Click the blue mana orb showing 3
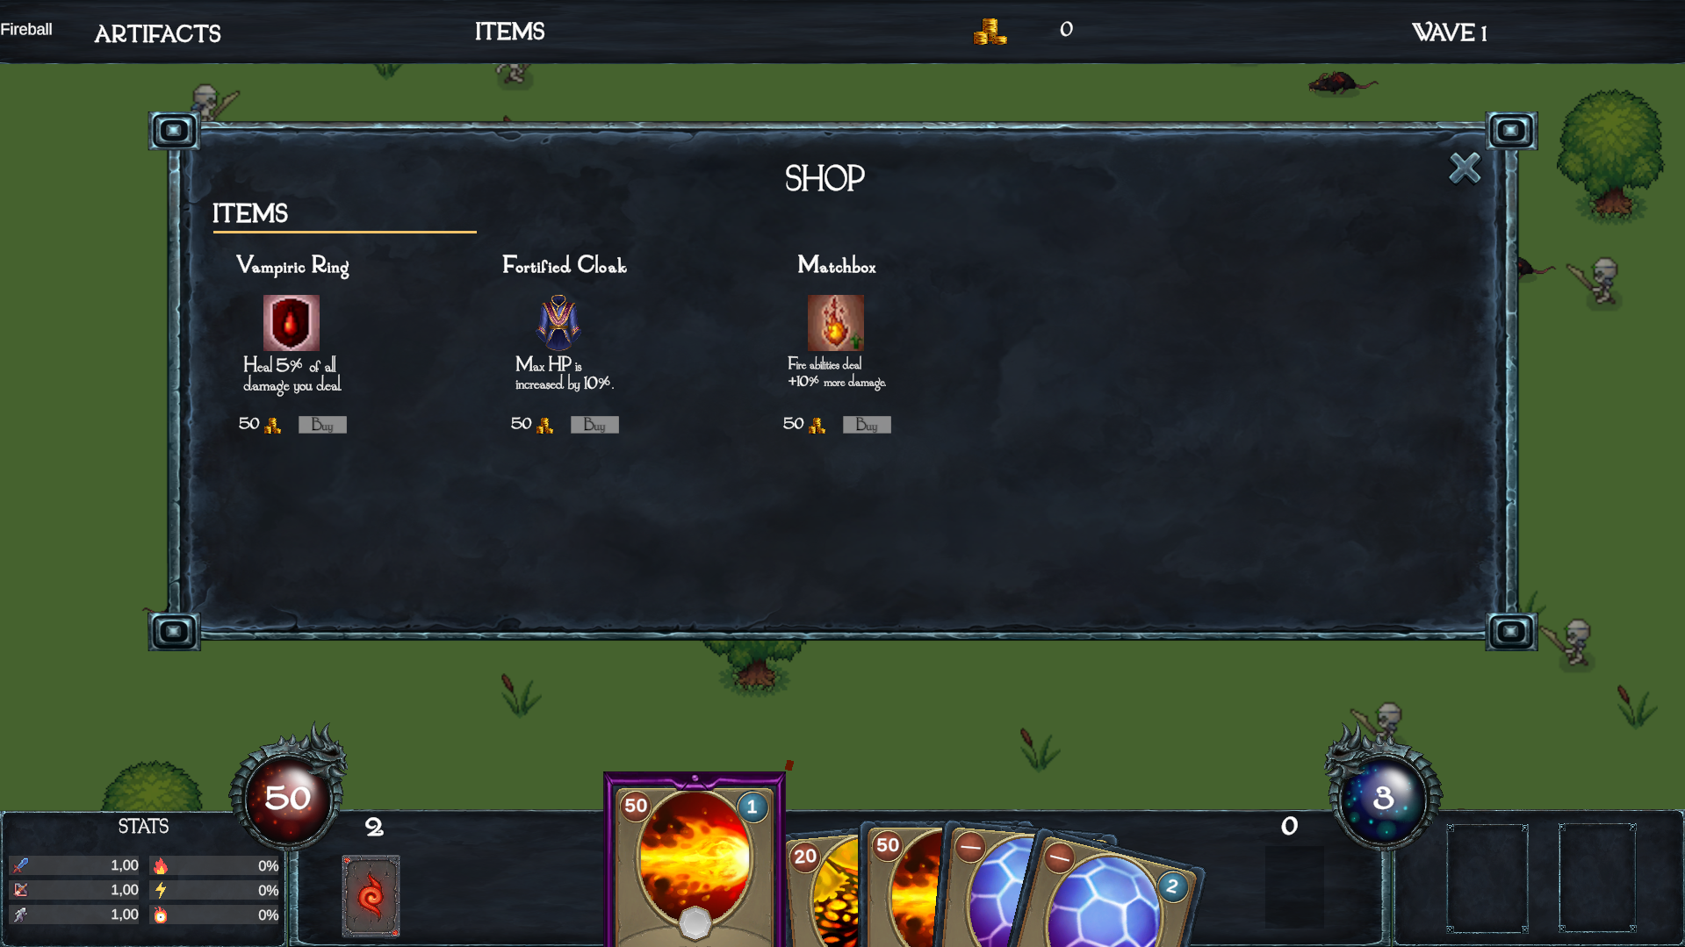The width and height of the screenshot is (1685, 947). click(x=1382, y=798)
